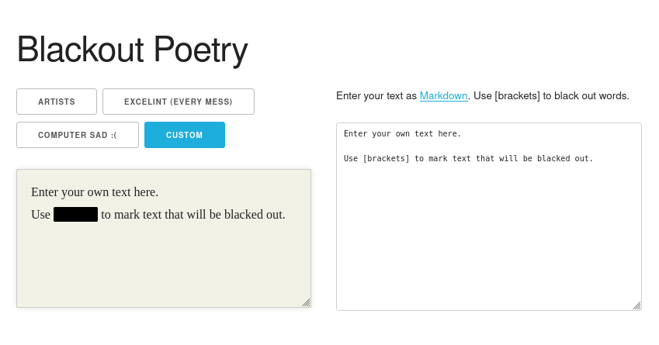Click "Enter your own text here." in the preview
Image resolution: width=659 pixels, height=345 pixels.
(x=95, y=191)
